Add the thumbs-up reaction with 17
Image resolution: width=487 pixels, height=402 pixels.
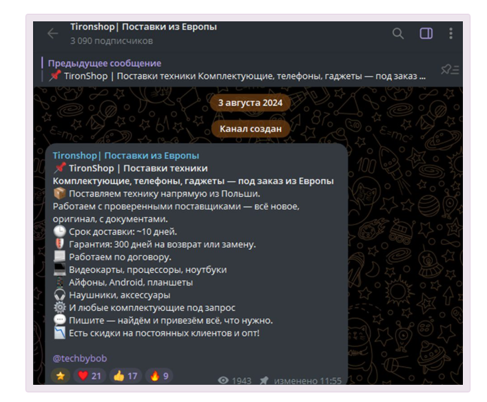point(125,376)
